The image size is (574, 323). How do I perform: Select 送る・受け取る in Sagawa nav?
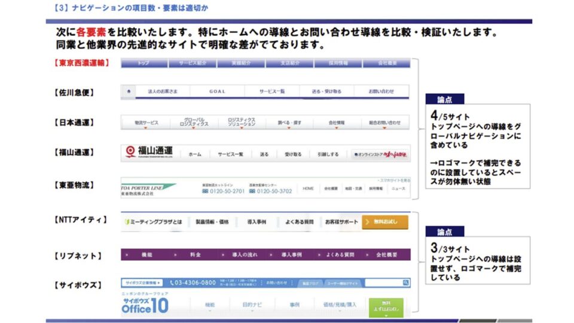[326, 92]
